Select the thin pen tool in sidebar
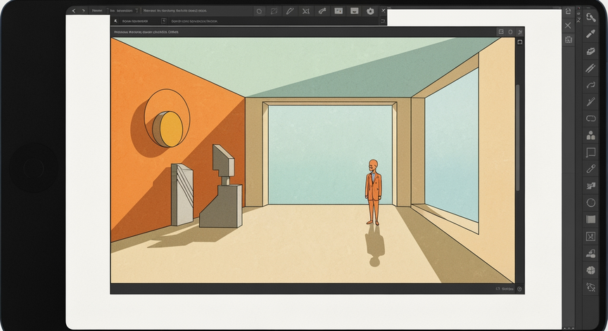This screenshot has height=331, width=608. [590, 101]
